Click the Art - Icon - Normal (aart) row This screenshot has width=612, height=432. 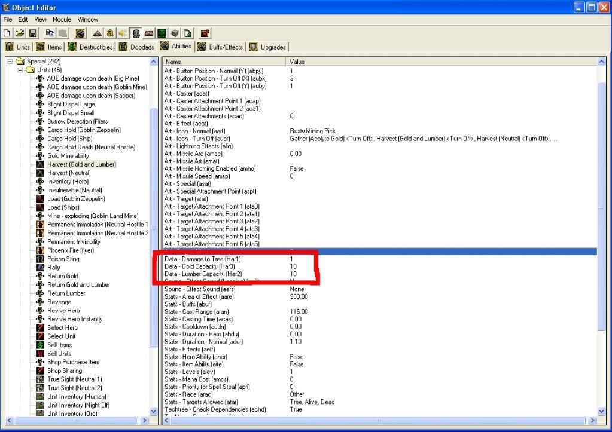point(380,131)
